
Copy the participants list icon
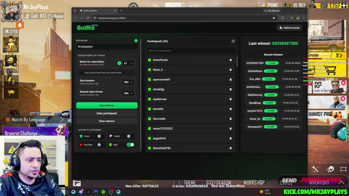[233, 41]
